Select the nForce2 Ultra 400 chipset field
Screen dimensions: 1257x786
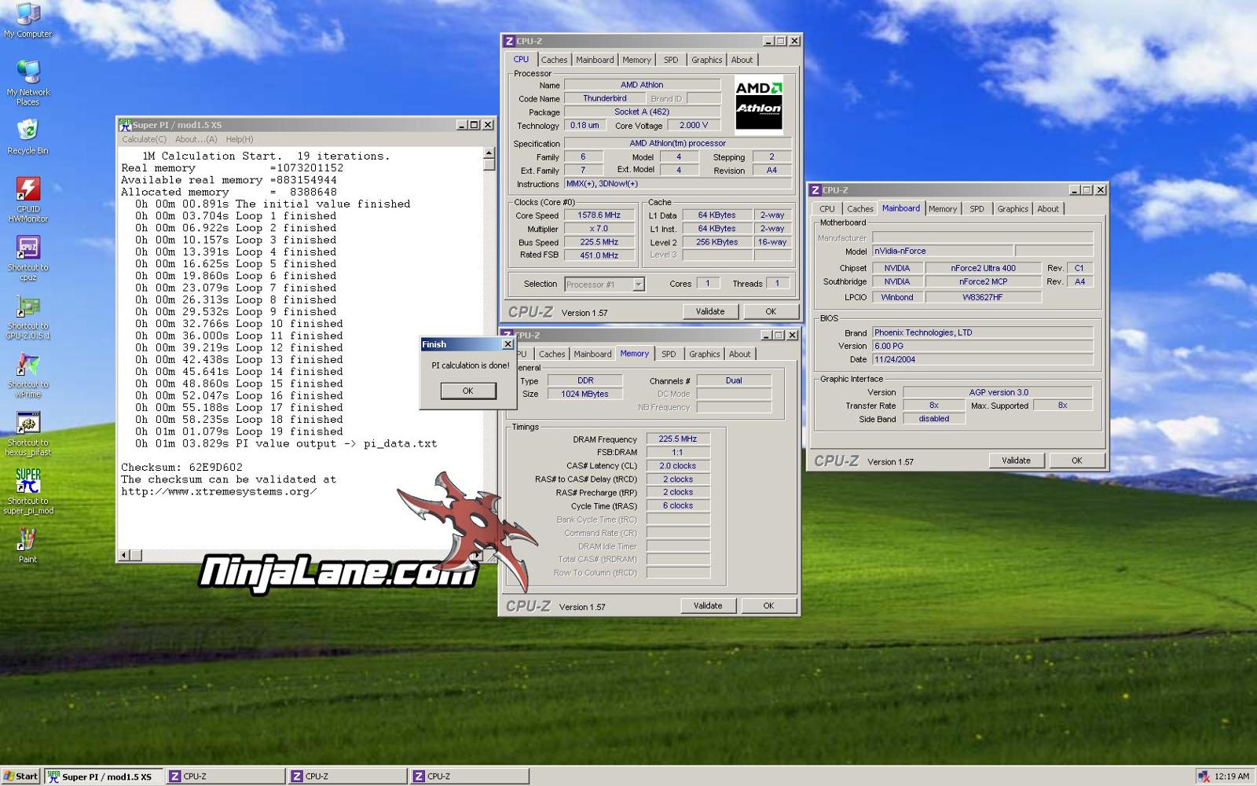click(983, 268)
